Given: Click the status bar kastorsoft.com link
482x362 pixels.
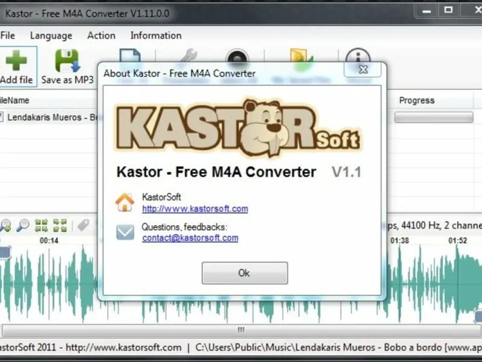Looking at the screenshot, I should [x=124, y=348].
